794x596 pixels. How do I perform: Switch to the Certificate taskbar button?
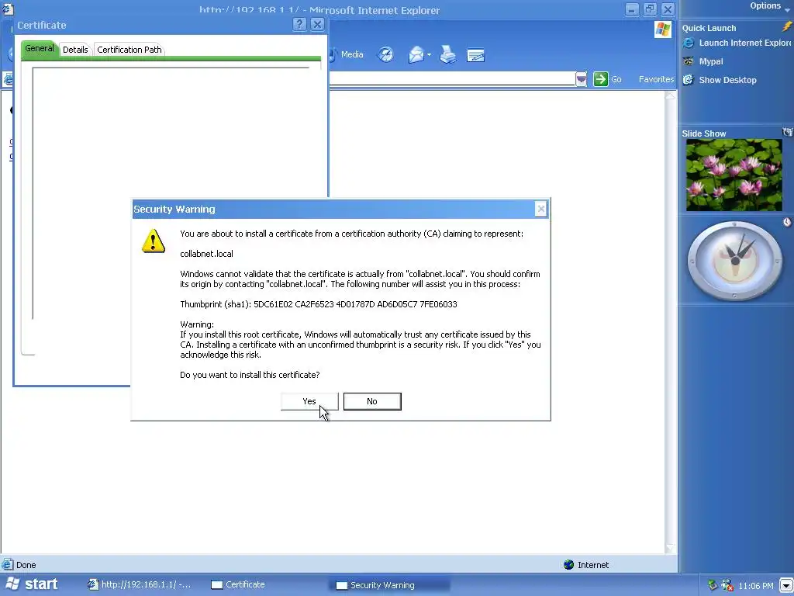[x=238, y=584]
